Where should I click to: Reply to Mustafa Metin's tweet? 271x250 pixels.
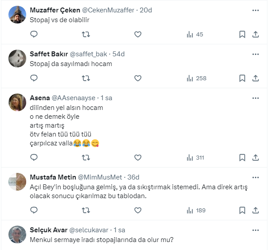34,210
